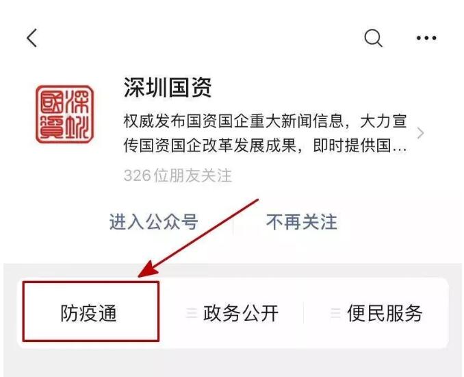Click the second description line 传国资国企改革发展成果
Screen dimensions: 464x377
point(265,145)
